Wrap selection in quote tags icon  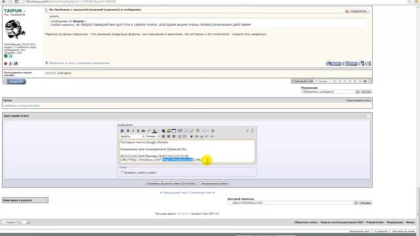180,131
